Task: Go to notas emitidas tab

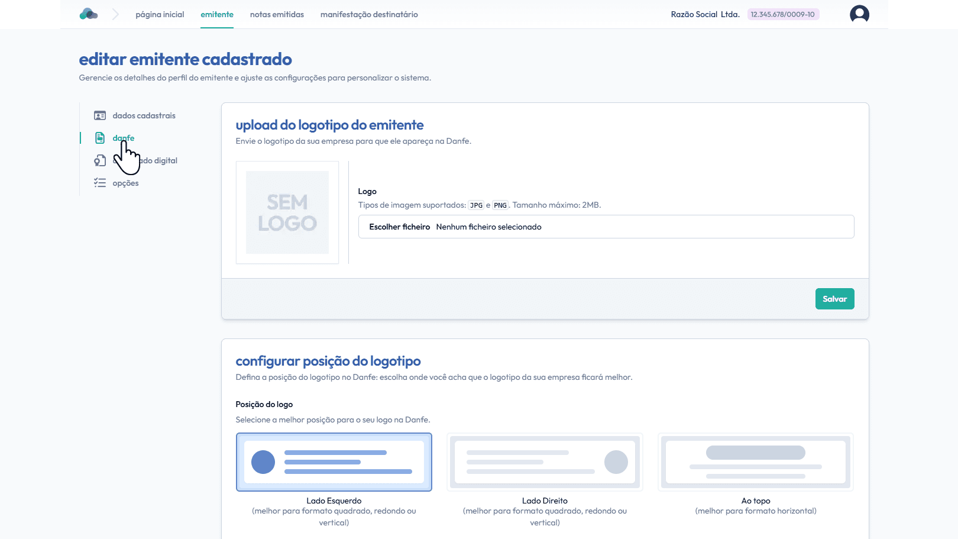Action: [277, 14]
